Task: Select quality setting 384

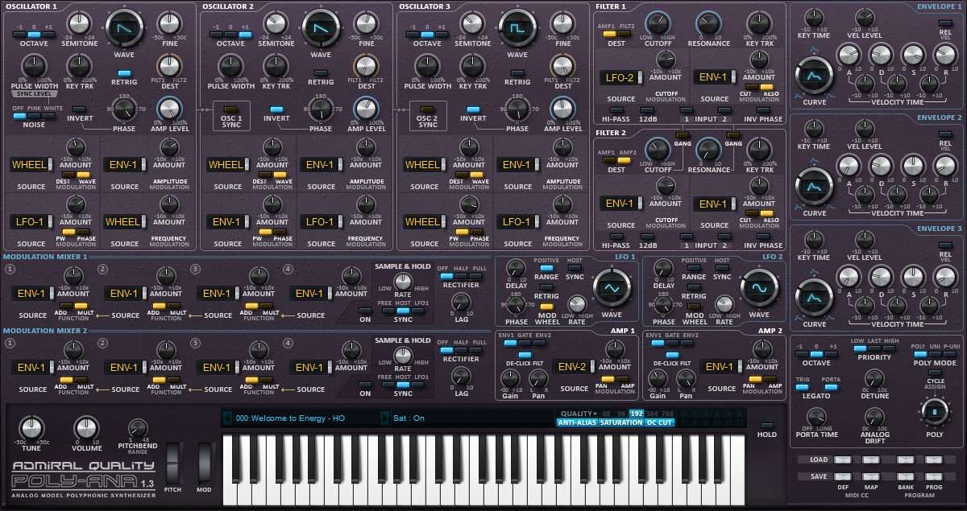Action: click(x=651, y=414)
